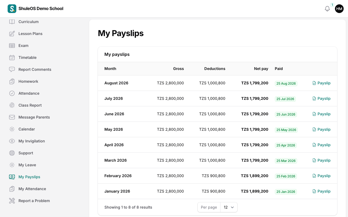Click the April 2026 month cell
Image resolution: width=348 pixels, height=217 pixels.
pyautogui.click(x=114, y=145)
